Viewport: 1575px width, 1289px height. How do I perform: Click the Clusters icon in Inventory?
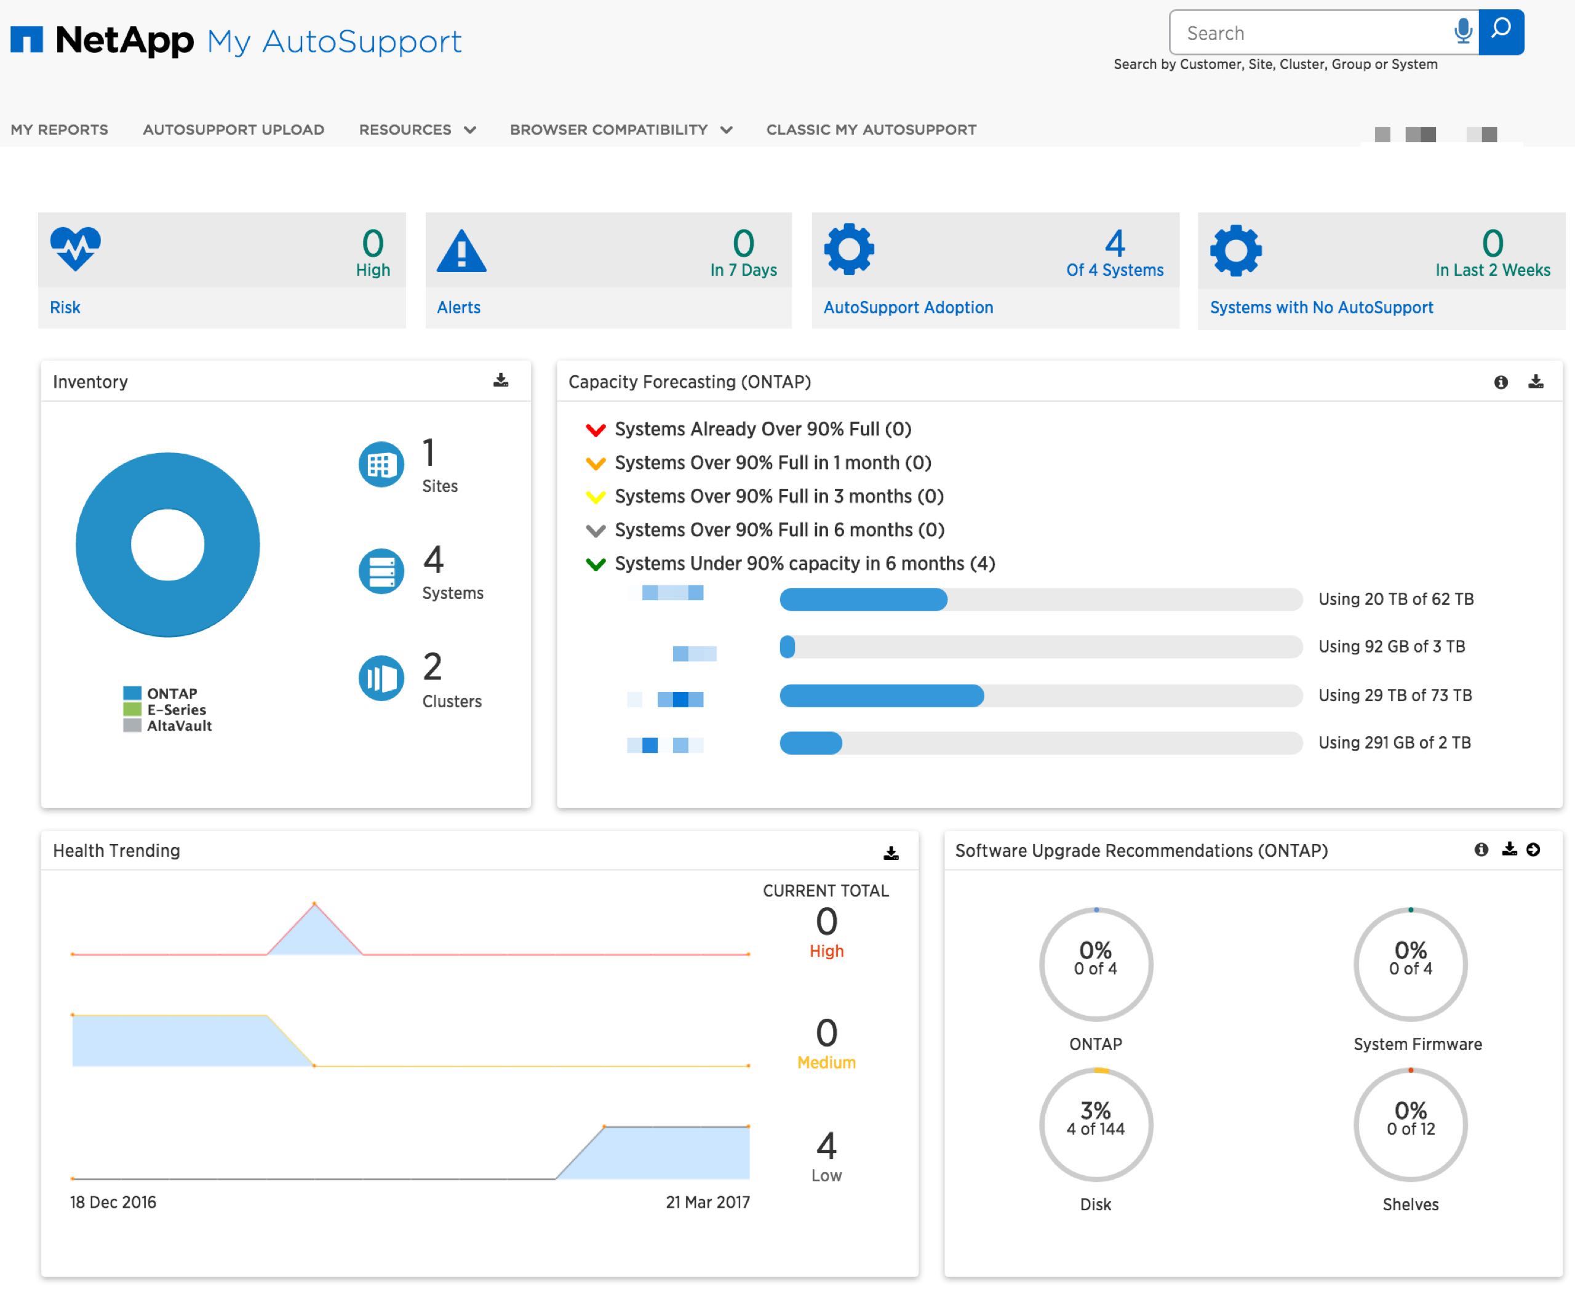tap(381, 678)
